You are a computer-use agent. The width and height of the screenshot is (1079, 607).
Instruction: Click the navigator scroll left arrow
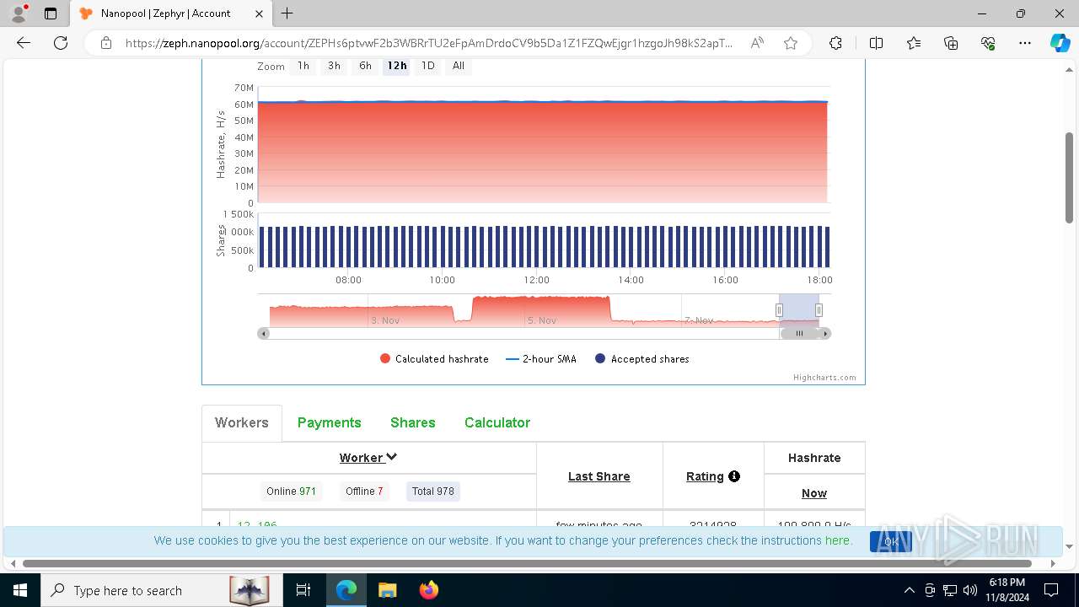[x=263, y=334]
